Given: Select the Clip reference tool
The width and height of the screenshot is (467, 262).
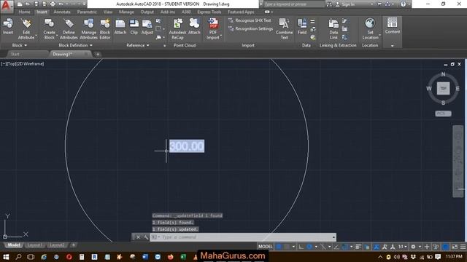Looking at the screenshot, I should tap(134, 27).
